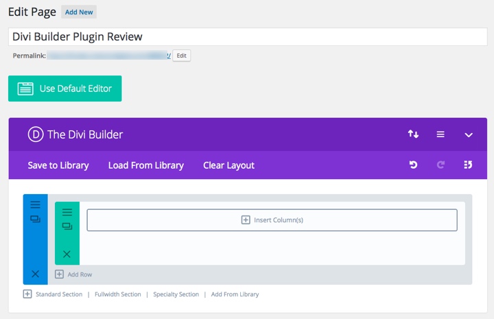Add a Fullwidth Section
This screenshot has width=494, height=319.
click(118, 294)
